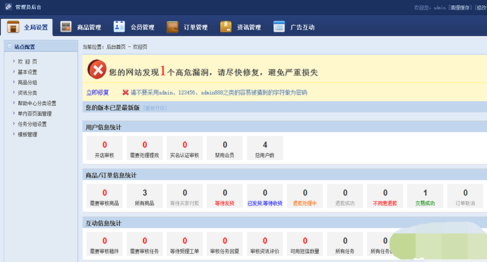Open the 订单取消 stat tile
This screenshot has width=487, height=262.
pos(465,196)
